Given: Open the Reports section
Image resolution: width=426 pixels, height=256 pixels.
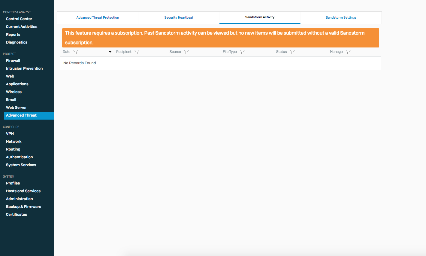Looking at the screenshot, I should pyautogui.click(x=13, y=35).
